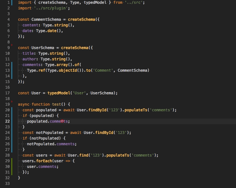Click the '=>' arrow on line 29
Image resolution: width=236 pixels, height=188 pixels.
[x=68, y=161]
